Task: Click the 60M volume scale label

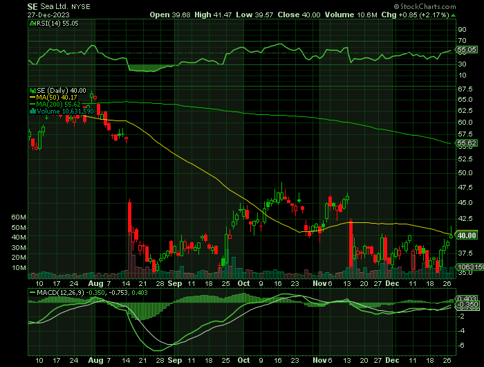Action: coord(19,217)
